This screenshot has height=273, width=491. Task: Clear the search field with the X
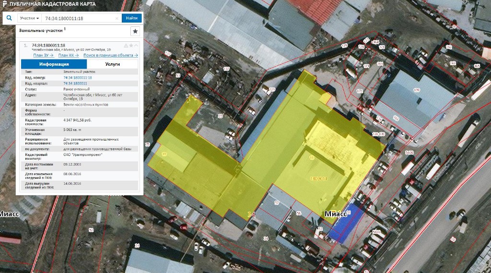117,18
